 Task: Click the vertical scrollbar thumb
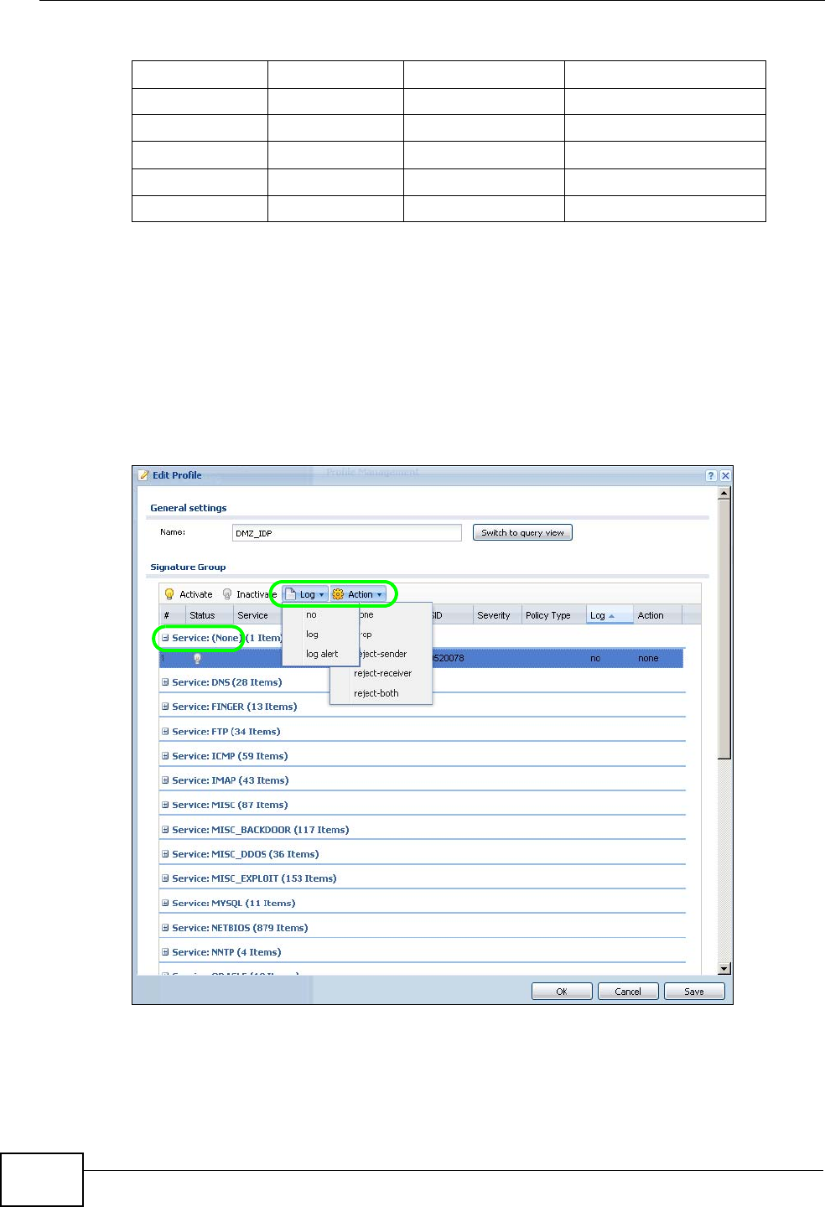724,629
